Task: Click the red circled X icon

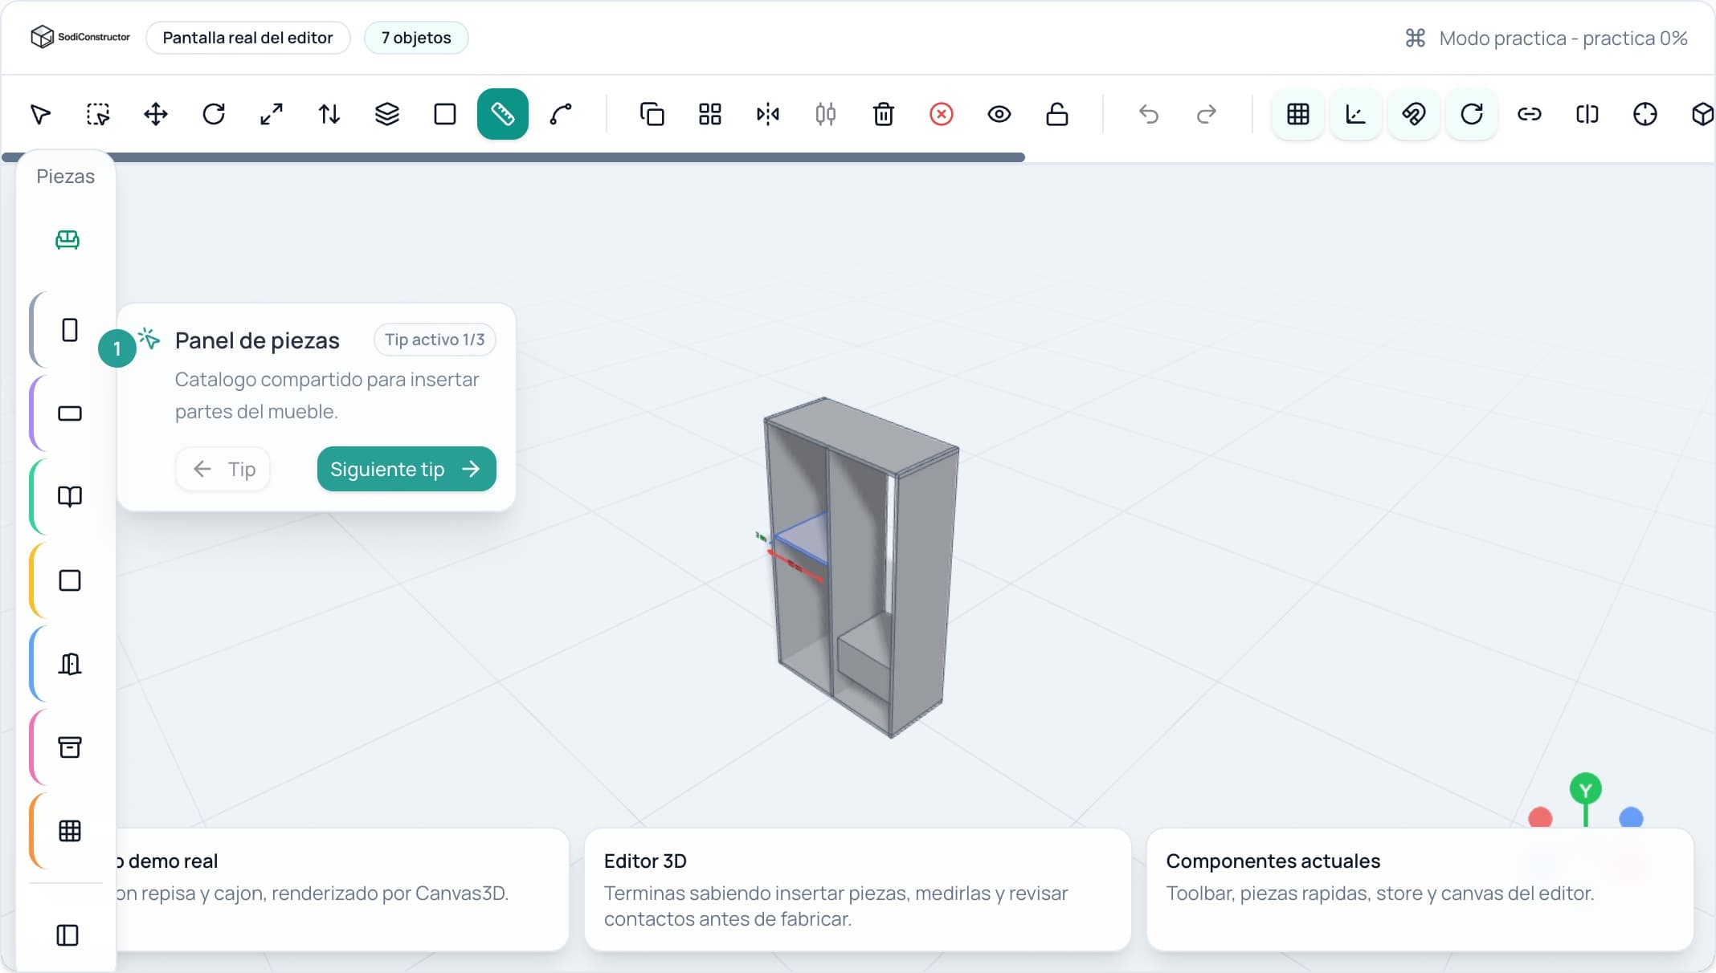Action: pyautogui.click(x=942, y=114)
